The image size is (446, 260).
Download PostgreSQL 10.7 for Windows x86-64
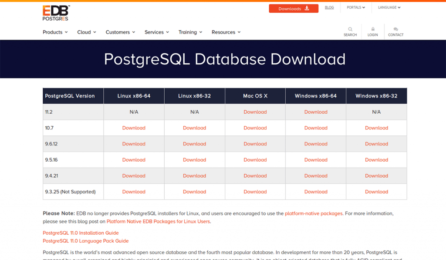click(315, 128)
